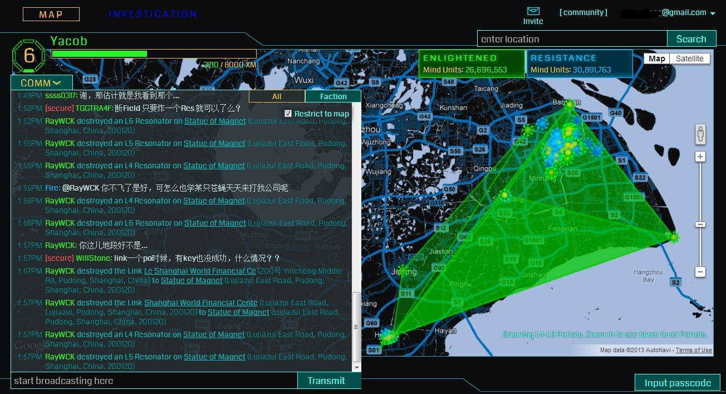Open Statue of Magnet link at 1:52PM L6
Viewport: 726px width, 394px height.
(x=215, y=121)
